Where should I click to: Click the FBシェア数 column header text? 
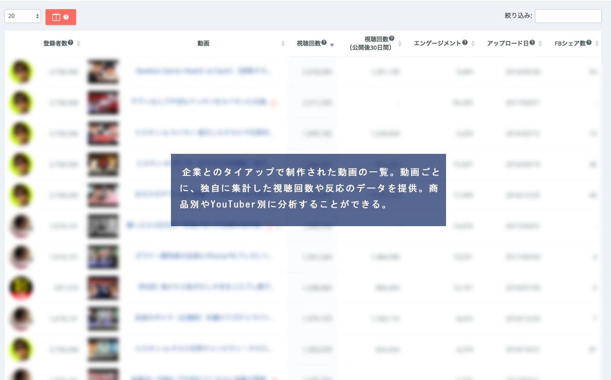coord(570,43)
